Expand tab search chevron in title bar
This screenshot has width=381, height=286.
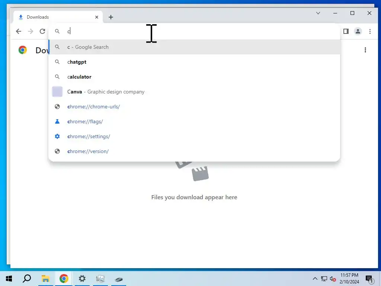318,13
